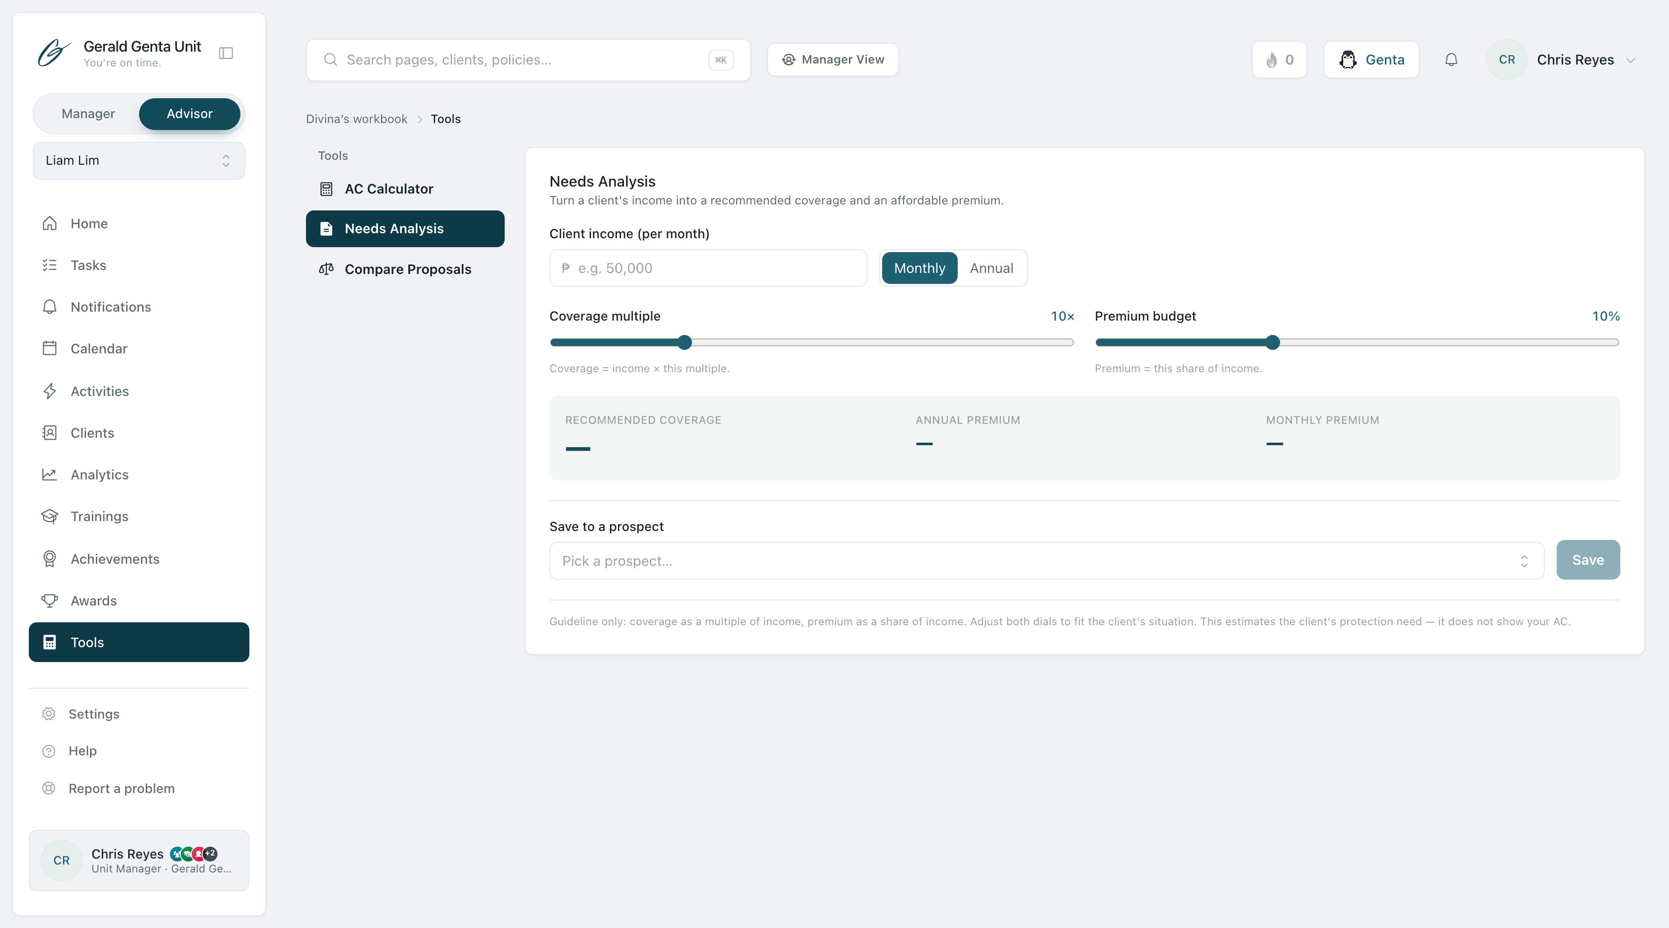Open Activities from sidebar
Viewport: 1669px width, 928px height.
(139, 391)
